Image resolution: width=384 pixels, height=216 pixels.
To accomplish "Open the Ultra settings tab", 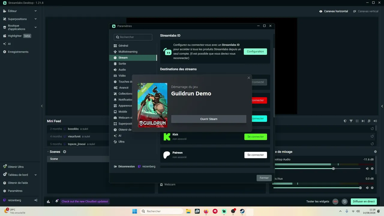I will (133, 142).
